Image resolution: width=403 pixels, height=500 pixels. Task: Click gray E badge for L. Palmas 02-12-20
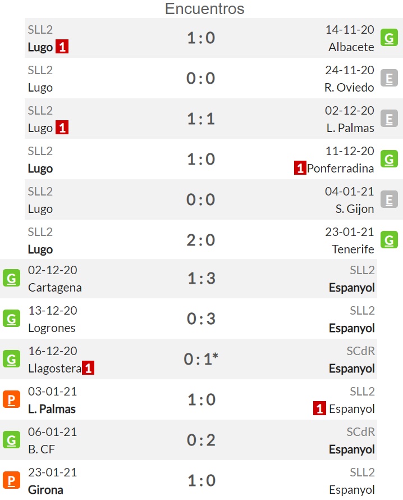389,119
